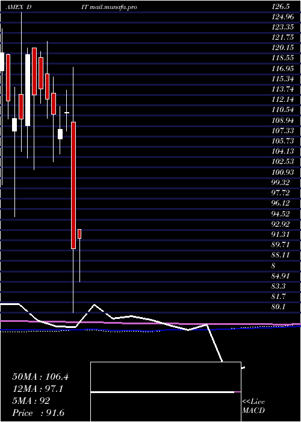The image size is (301, 422).
Task: Select the 88.11 price label
Action: coord(281,255)
